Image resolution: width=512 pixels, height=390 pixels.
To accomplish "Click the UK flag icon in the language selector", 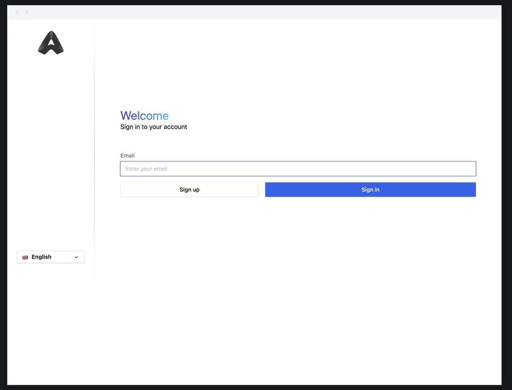I will pyautogui.click(x=25, y=256).
